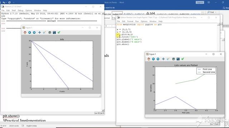
Task: Select Pan tool in left Figure 1 toolbar
Action: coord(39,32)
